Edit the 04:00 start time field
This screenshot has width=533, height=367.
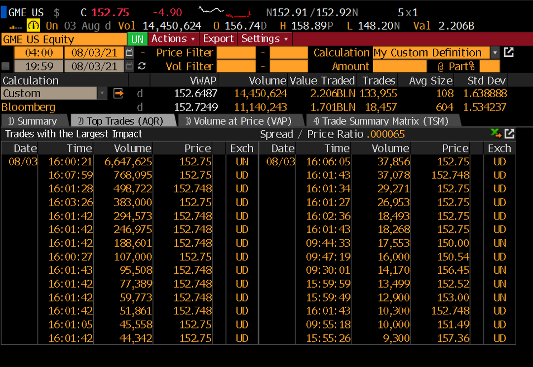(x=39, y=53)
